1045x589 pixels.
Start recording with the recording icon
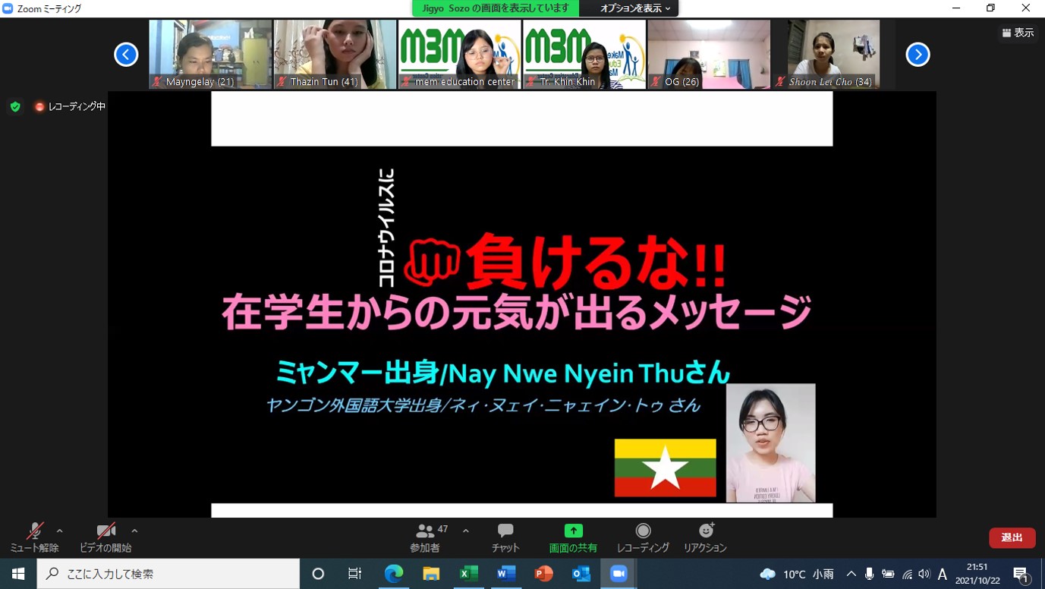coord(643,531)
